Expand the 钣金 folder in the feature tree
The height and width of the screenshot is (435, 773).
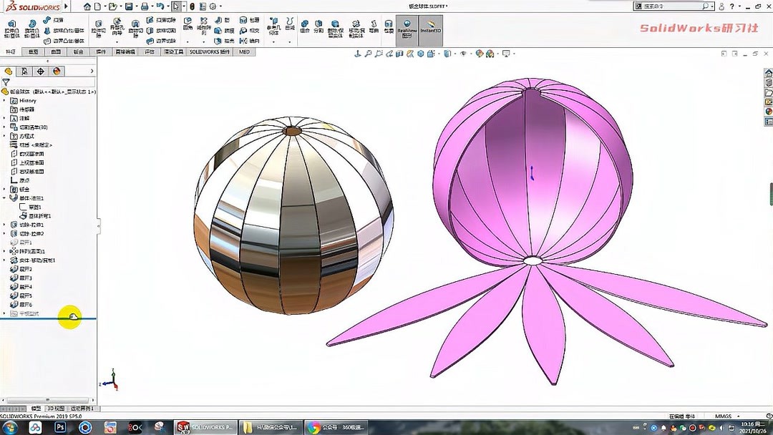(x=5, y=187)
